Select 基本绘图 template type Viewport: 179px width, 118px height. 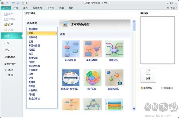[33, 29]
